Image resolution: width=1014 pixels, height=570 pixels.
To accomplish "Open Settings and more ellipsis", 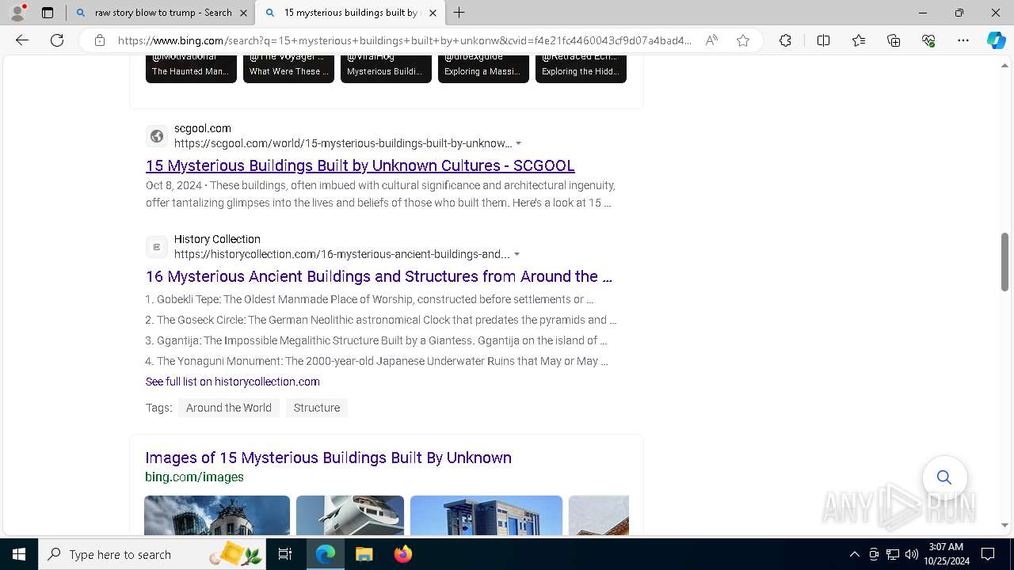I will pyautogui.click(x=963, y=40).
